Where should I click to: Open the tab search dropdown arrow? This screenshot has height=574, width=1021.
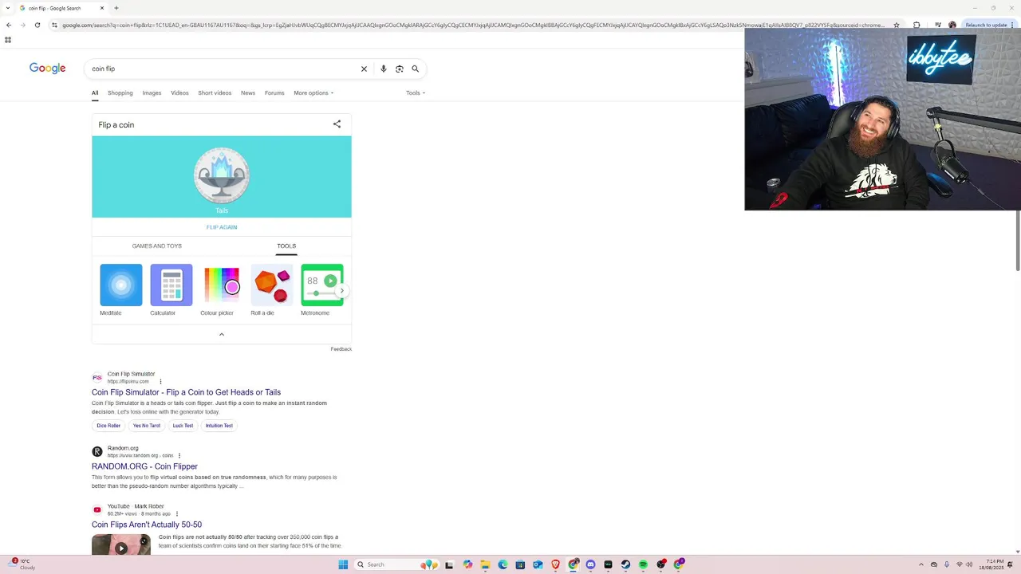[x=7, y=8]
